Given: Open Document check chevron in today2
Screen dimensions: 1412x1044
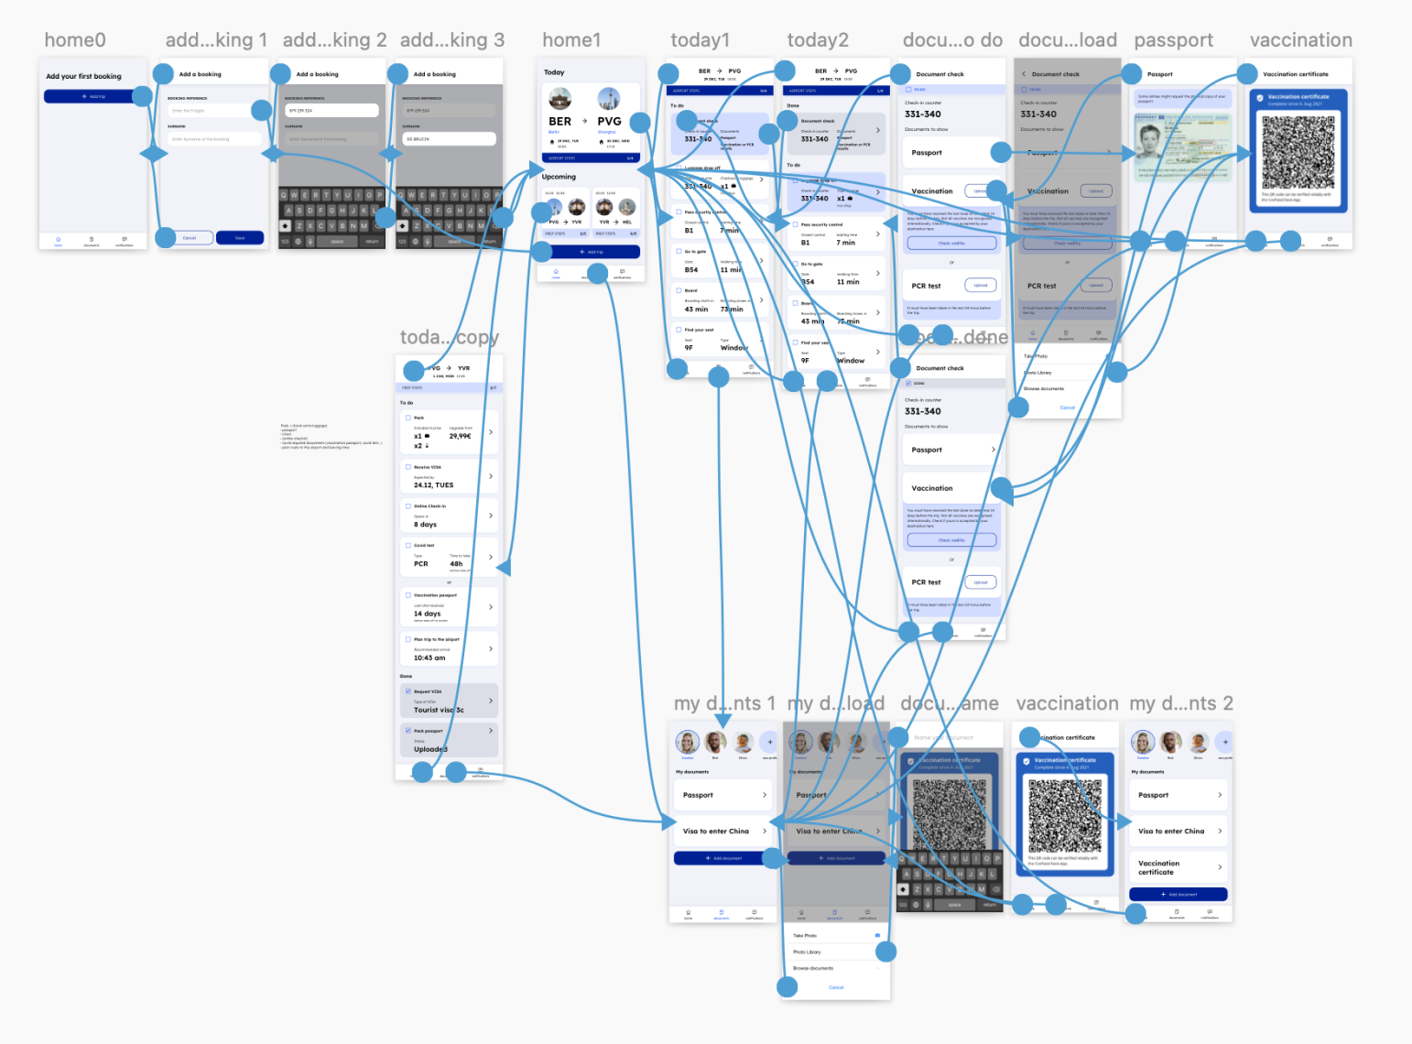Looking at the screenshot, I should [x=878, y=130].
